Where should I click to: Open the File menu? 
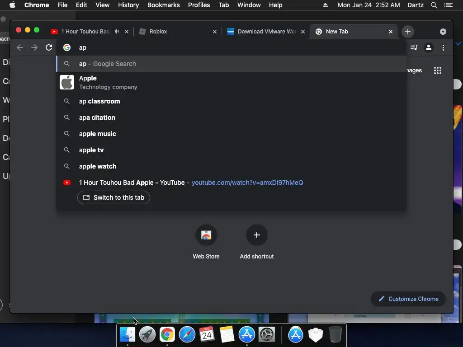[x=62, y=5]
